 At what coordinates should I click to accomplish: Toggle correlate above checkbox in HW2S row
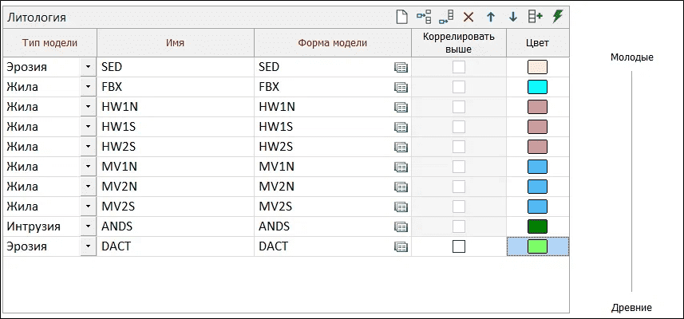click(x=458, y=147)
